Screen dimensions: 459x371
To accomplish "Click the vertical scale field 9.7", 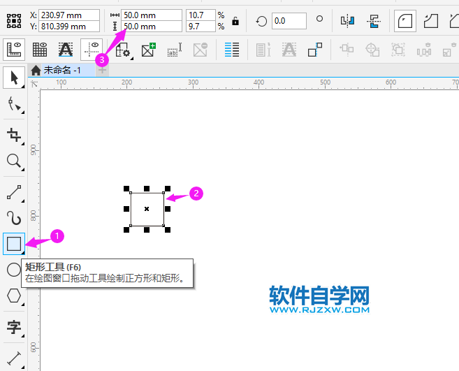I will tap(201, 27).
